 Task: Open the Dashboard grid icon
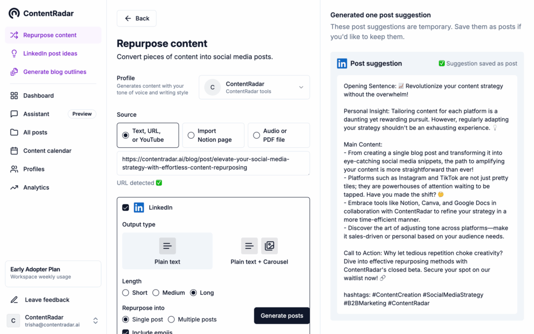pos(14,96)
